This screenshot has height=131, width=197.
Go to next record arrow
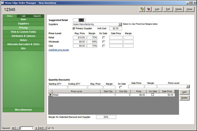coord(36,128)
